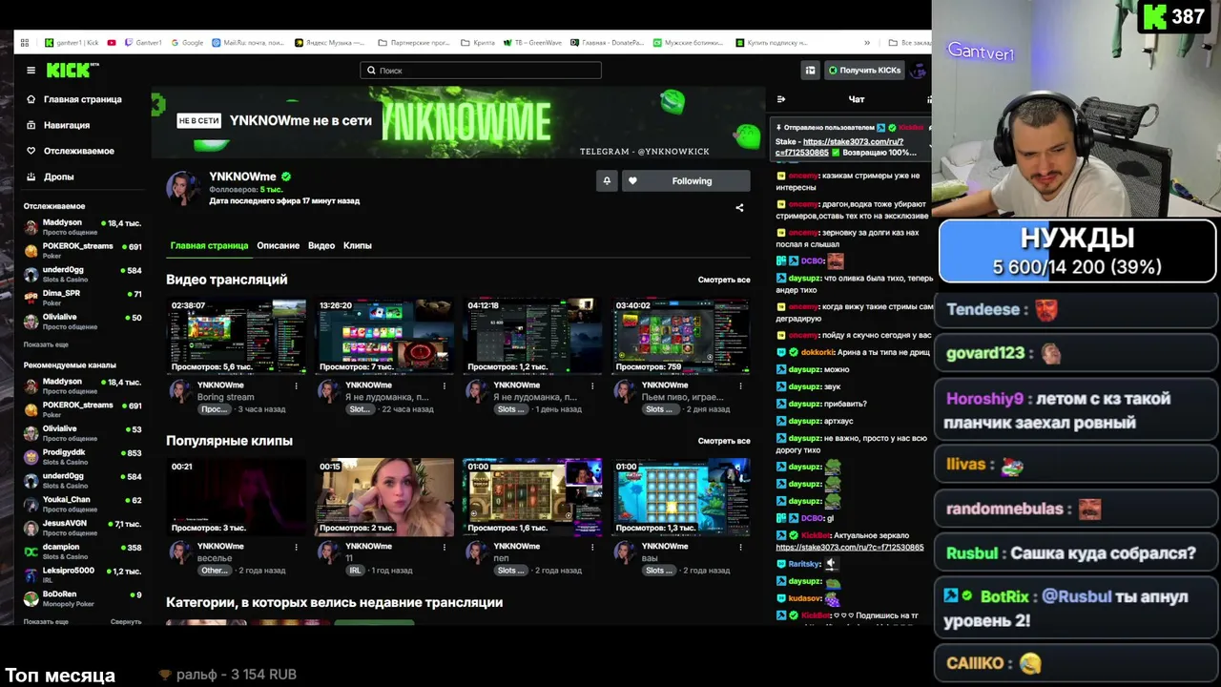This screenshot has width=1221, height=687.
Task: Click the search field "Поиск"
Action: coord(481,70)
